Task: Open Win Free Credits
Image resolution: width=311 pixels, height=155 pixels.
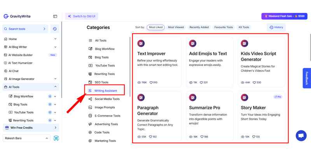Action: coord(31,128)
